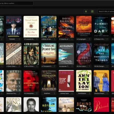This screenshot has width=114, height=114.
Task: Open the kebab menu for All the Danger...
Action: (x=107, y=66)
